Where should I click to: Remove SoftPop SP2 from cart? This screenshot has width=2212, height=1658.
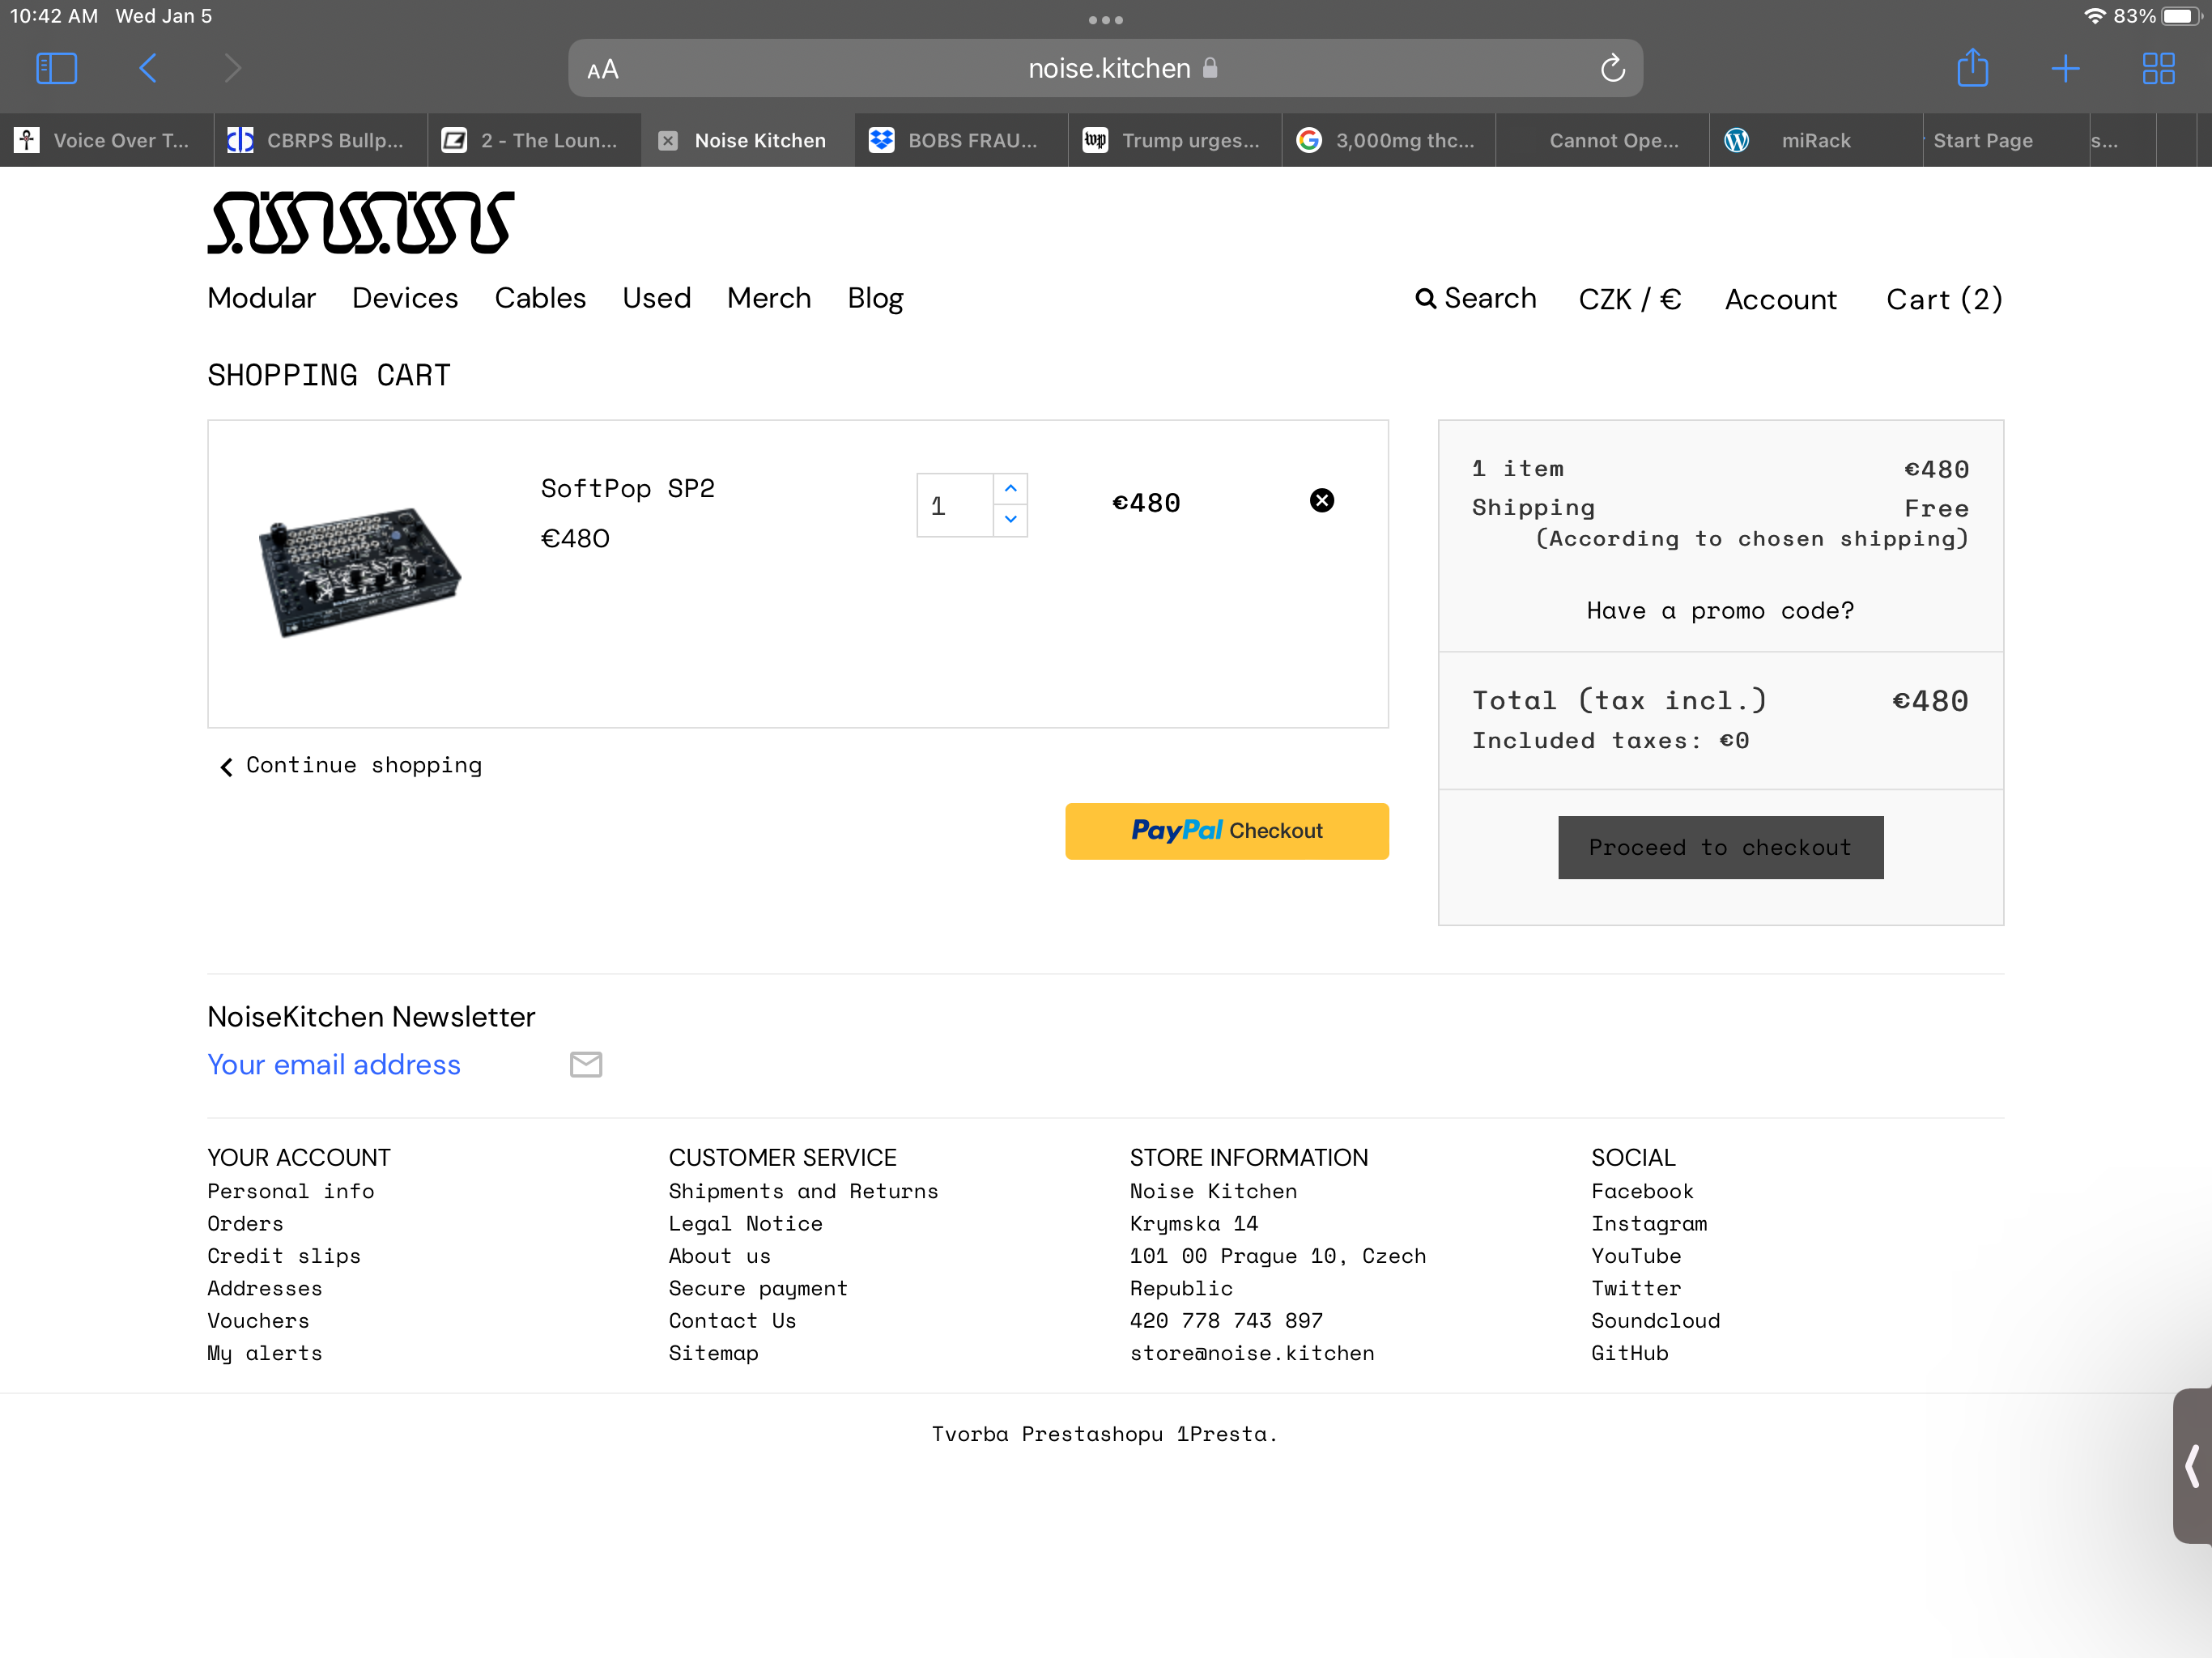(1321, 500)
